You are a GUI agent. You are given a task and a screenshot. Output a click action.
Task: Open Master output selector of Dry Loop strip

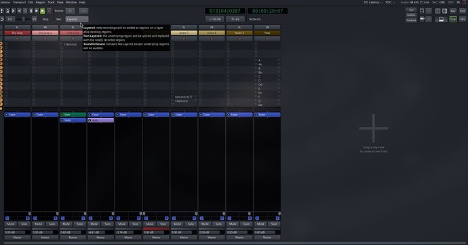click(18, 238)
